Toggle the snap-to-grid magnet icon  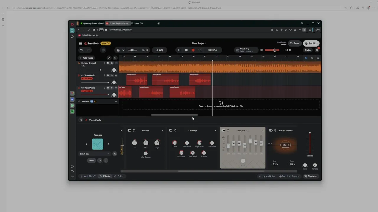pos(306,58)
